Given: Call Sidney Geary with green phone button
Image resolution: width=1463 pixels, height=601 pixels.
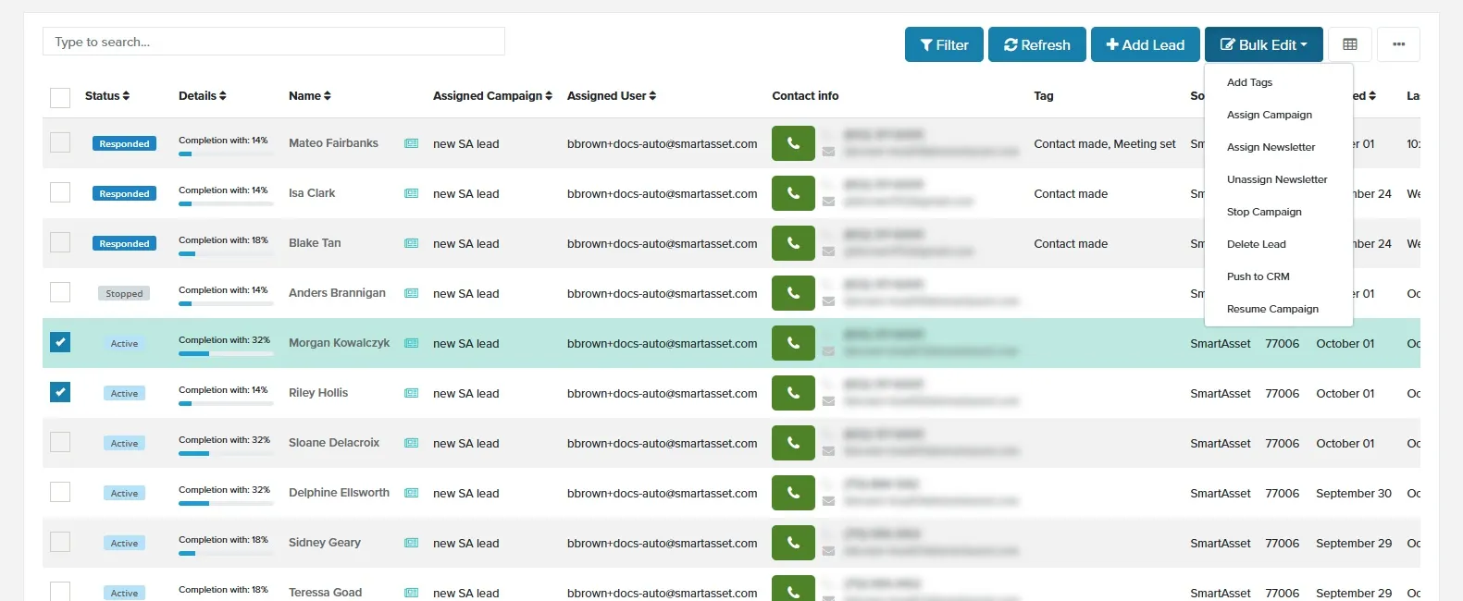Looking at the screenshot, I should coord(793,543).
